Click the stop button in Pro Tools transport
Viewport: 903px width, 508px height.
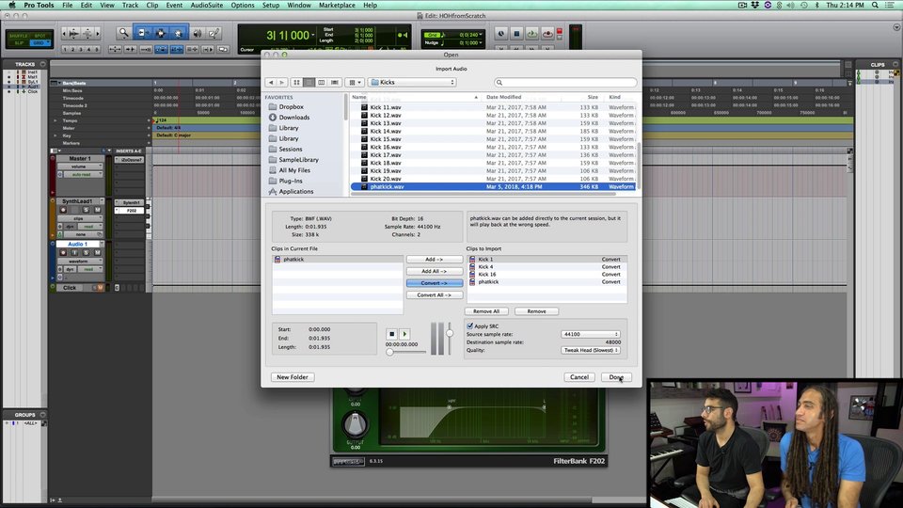point(516,34)
